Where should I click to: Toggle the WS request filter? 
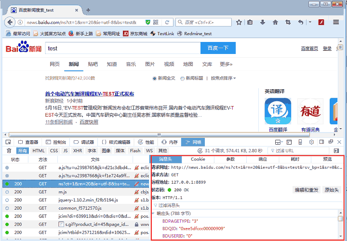(x=149, y=151)
